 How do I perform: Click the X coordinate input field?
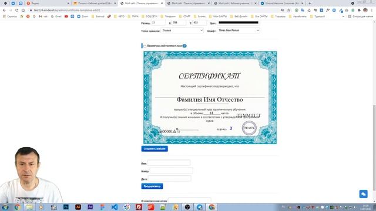179,23
